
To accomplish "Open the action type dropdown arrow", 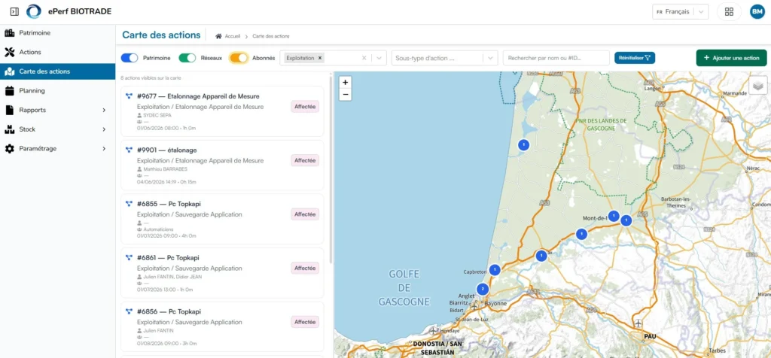I will pos(379,58).
